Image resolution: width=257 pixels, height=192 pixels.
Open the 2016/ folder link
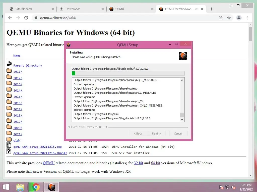(18, 103)
